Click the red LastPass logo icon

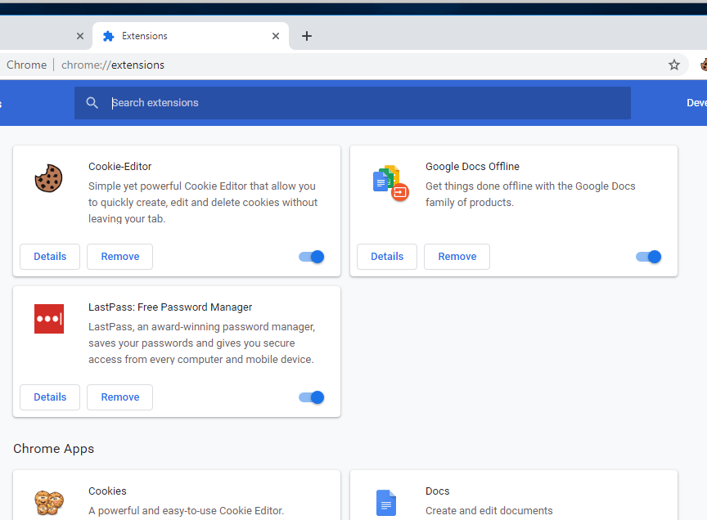click(x=49, y=319)
